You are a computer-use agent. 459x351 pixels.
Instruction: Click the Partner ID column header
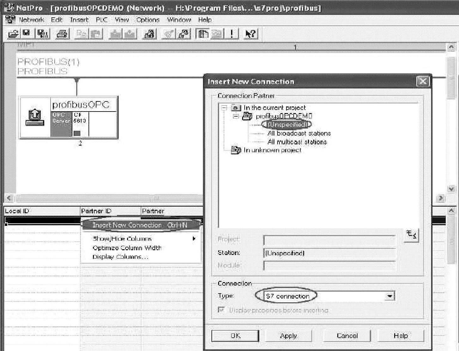pos(110,211)
